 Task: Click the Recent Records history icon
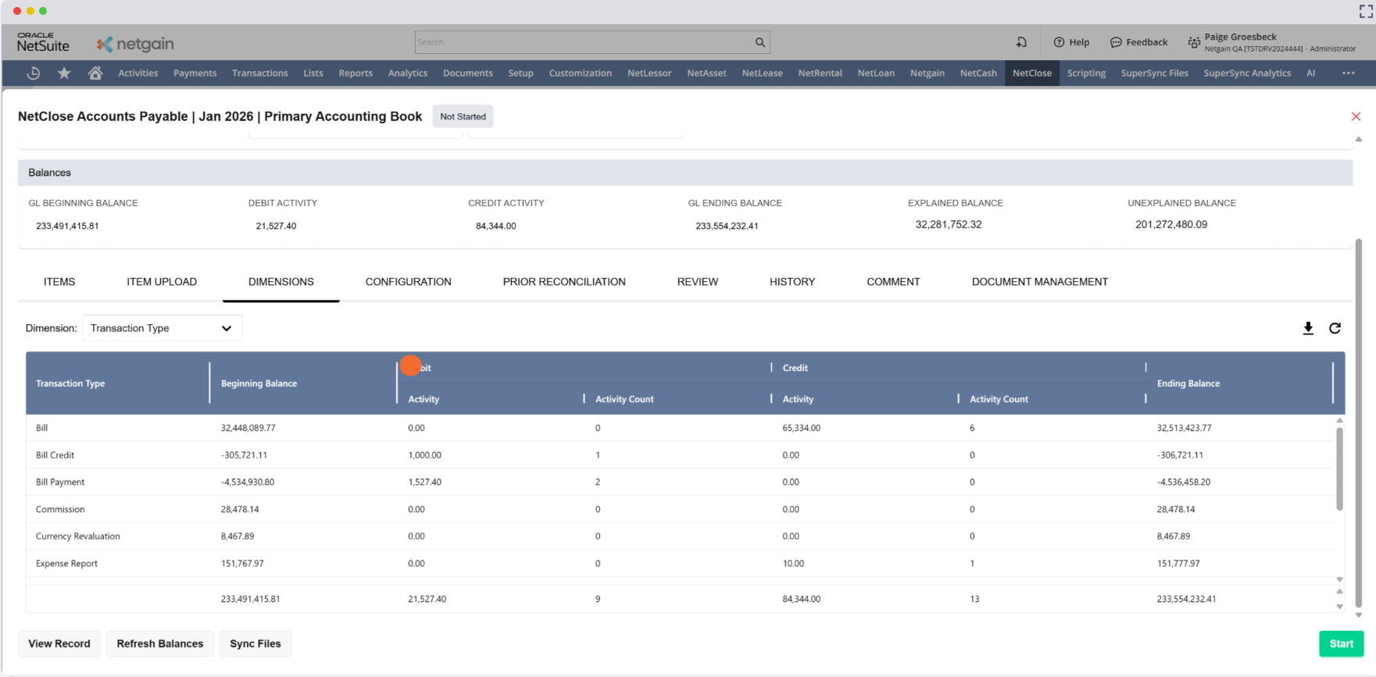(x=34, y=73)
